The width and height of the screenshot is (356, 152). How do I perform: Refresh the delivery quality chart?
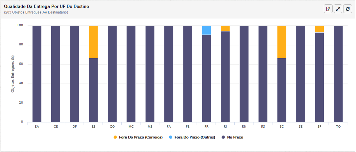coord(347,9)
